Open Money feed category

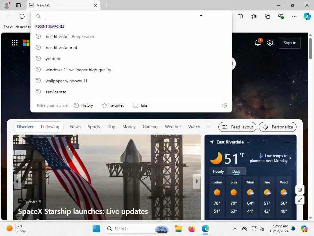tap(129, 127)
